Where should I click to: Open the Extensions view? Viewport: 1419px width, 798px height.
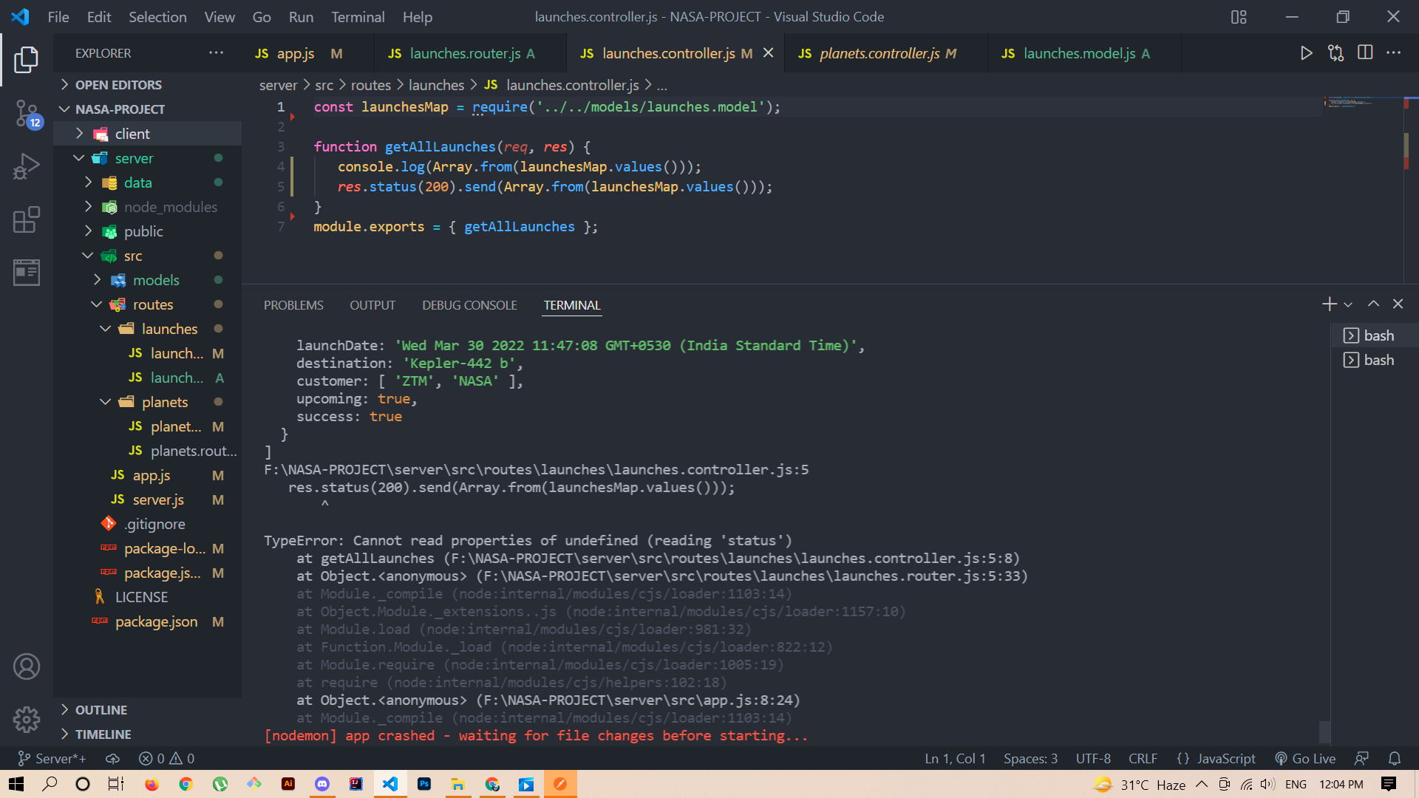point(26,220)
